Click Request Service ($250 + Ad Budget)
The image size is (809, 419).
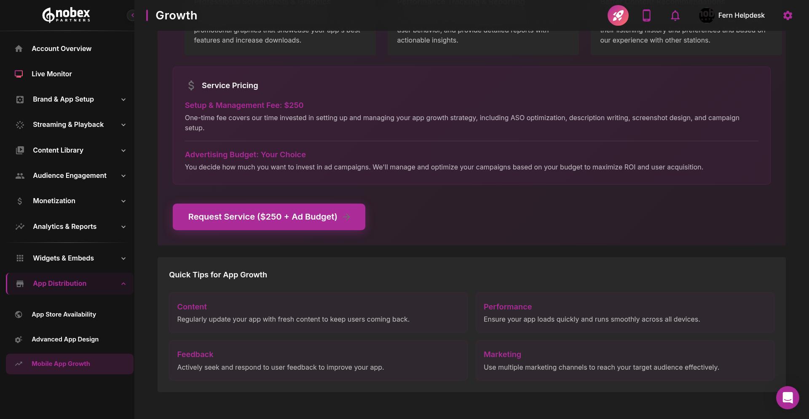point(268,217)
